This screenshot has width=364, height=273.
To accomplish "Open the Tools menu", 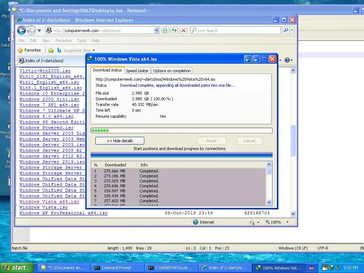I will [x=82, y=41].
